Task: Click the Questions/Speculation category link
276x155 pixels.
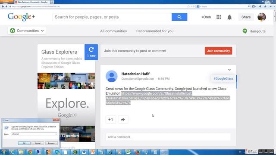Action: [x=138, y=79]
